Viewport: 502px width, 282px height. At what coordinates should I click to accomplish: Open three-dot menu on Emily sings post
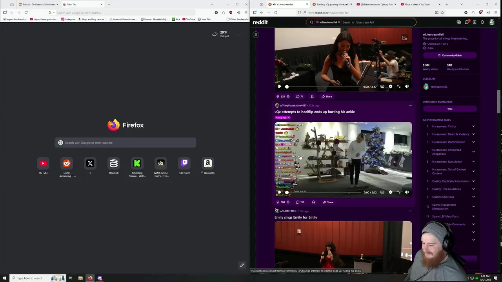410,211
